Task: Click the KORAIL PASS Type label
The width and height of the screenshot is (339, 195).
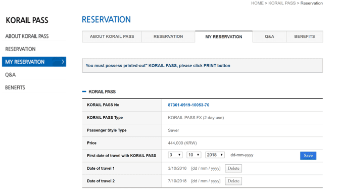Action: click(x=105, y=118)
